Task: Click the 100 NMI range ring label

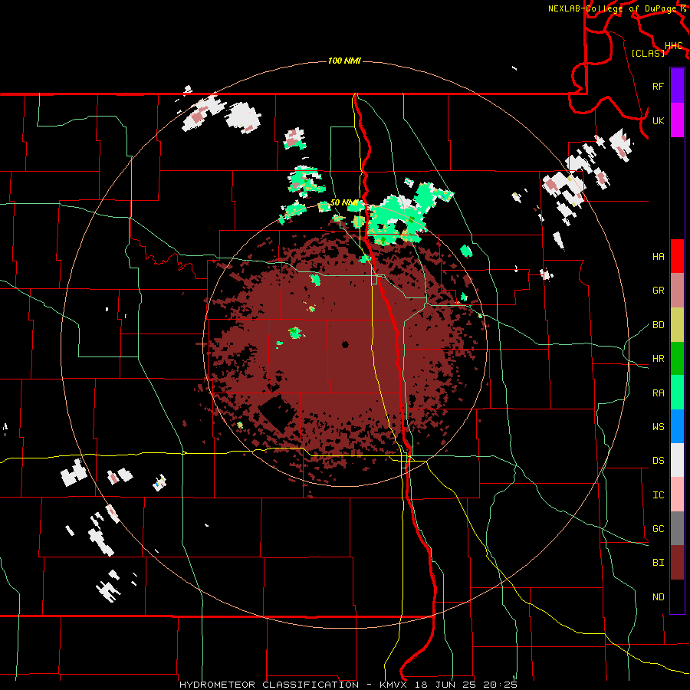Action: pos(344,61)
